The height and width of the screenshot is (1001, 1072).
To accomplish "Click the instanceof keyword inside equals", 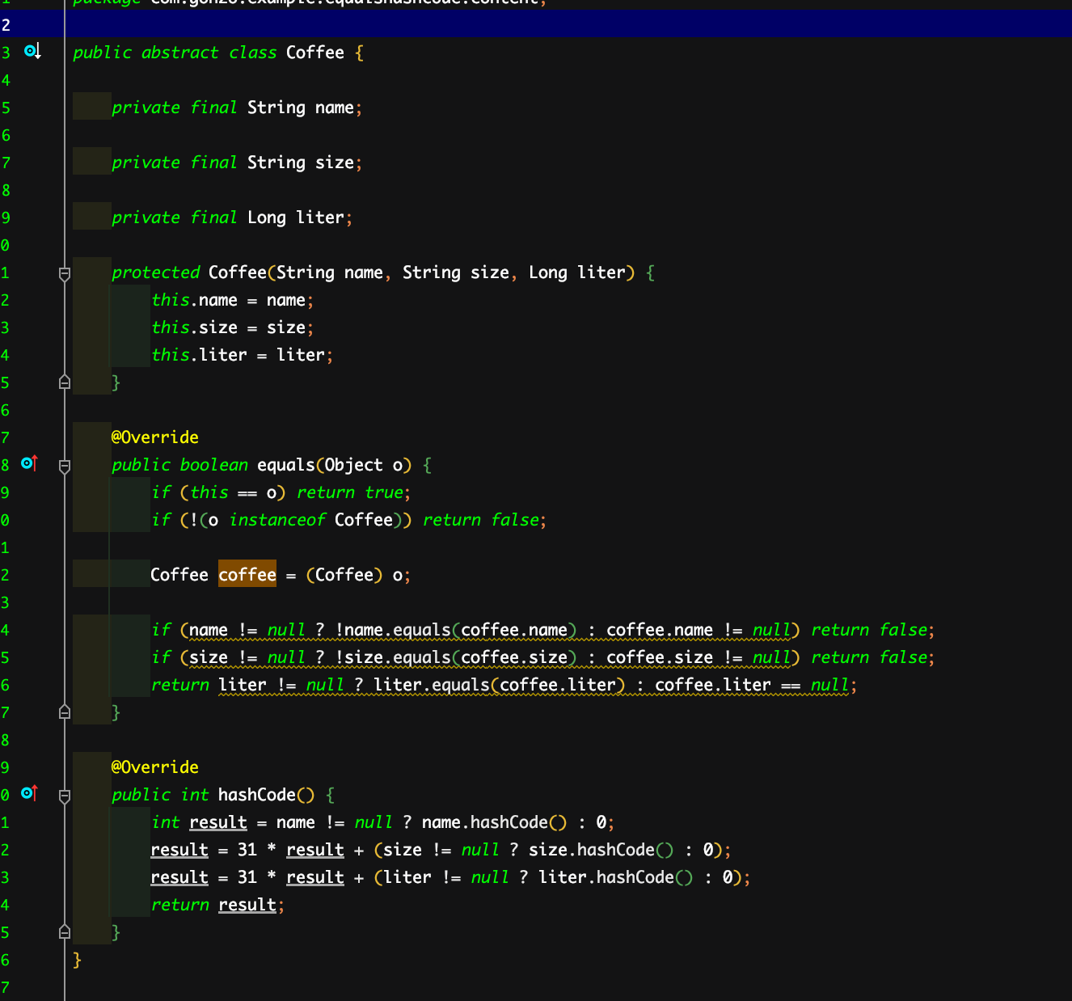I will point(277,519).
